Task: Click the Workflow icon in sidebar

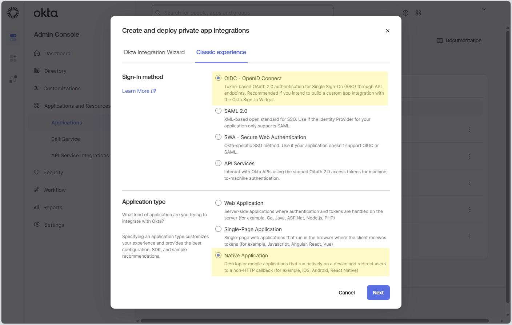Action: point(36,190)
